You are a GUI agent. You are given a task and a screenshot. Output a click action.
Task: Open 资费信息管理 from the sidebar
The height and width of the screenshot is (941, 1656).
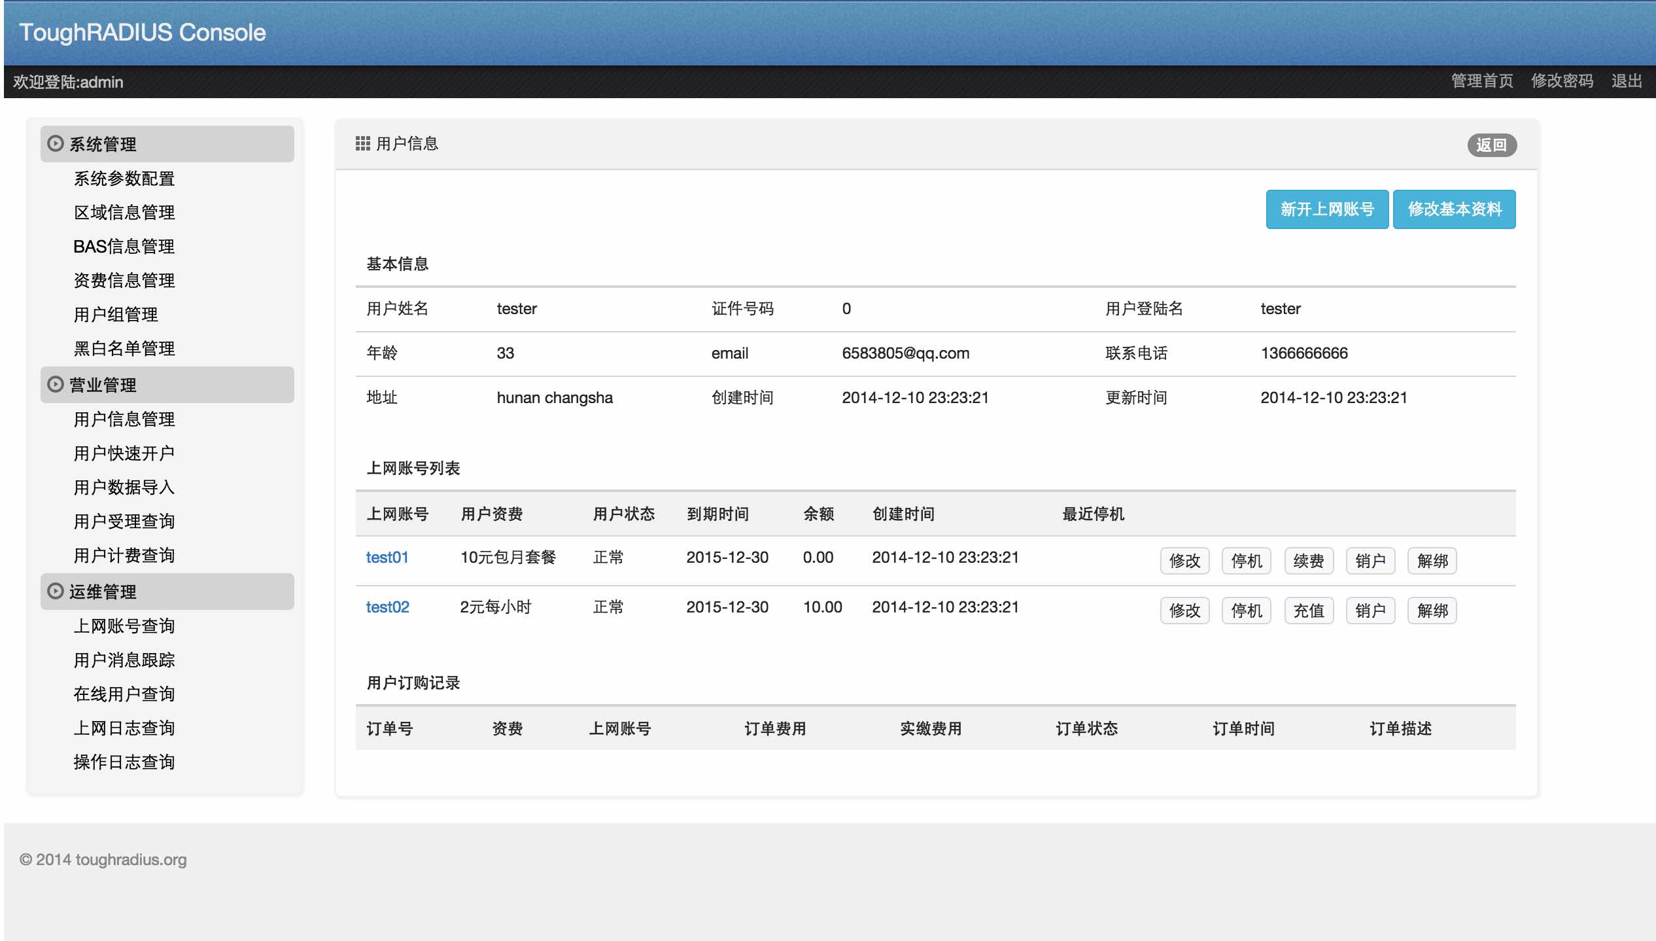[124, 280]
